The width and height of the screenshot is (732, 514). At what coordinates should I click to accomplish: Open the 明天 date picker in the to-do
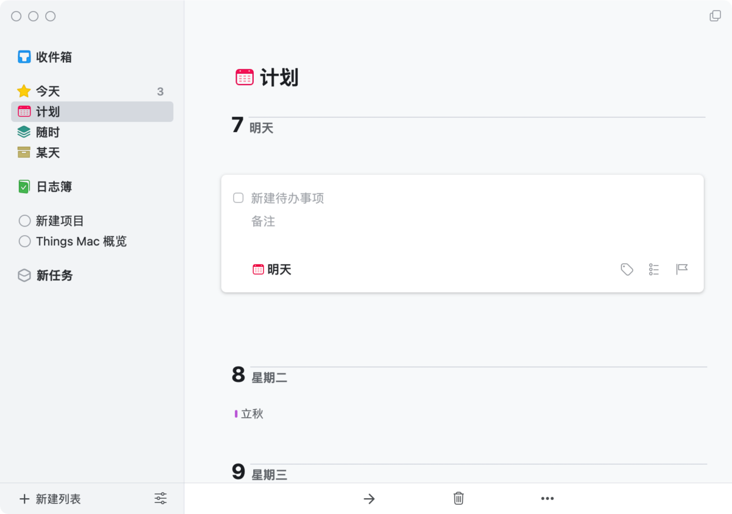tap(272, 269)
